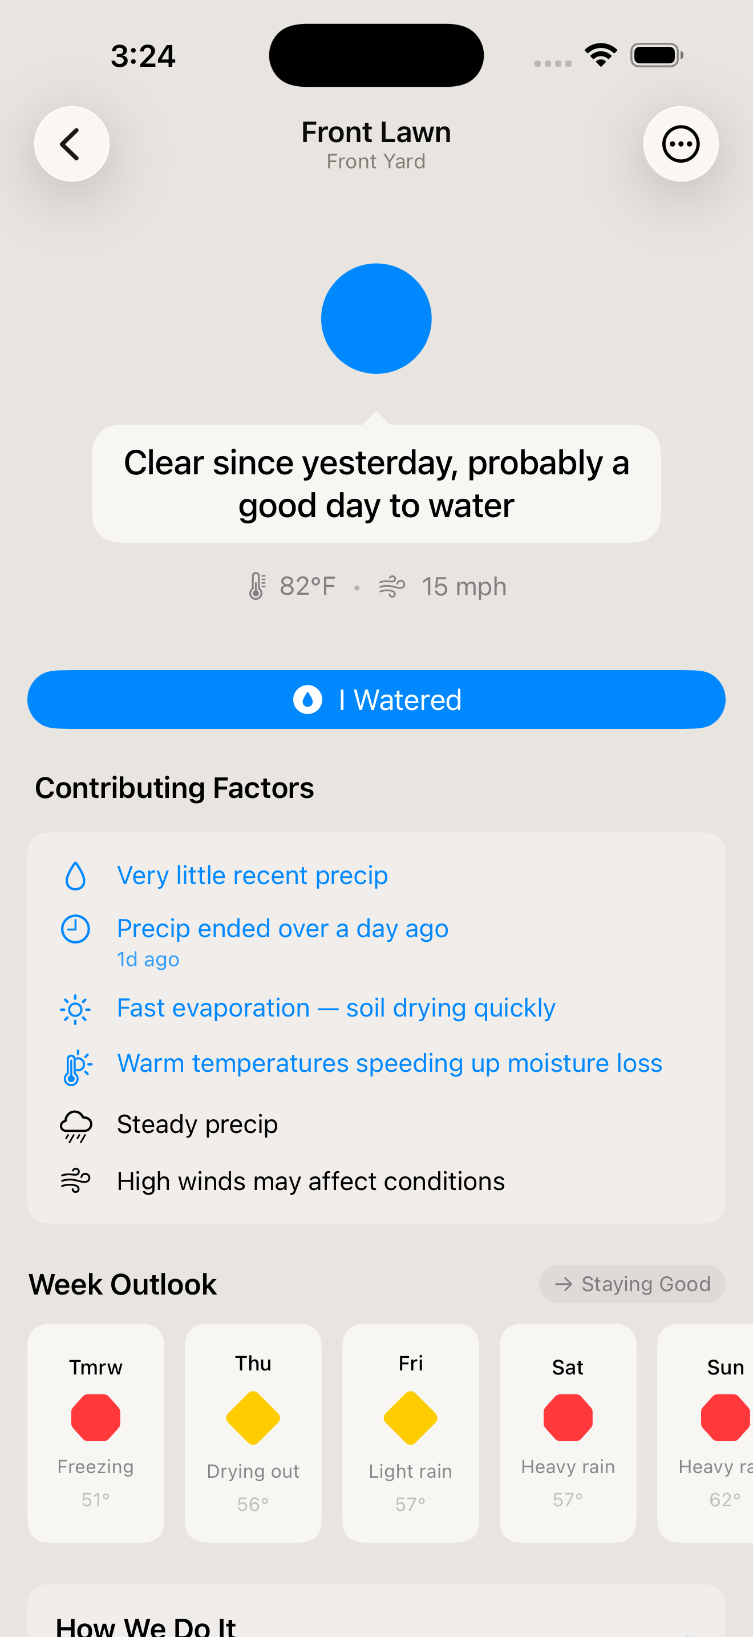
Task: Tap the Staying Good trend pill
Action: [631, 1284]
